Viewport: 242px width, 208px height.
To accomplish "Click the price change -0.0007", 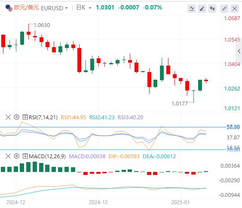I will [129, 7].
